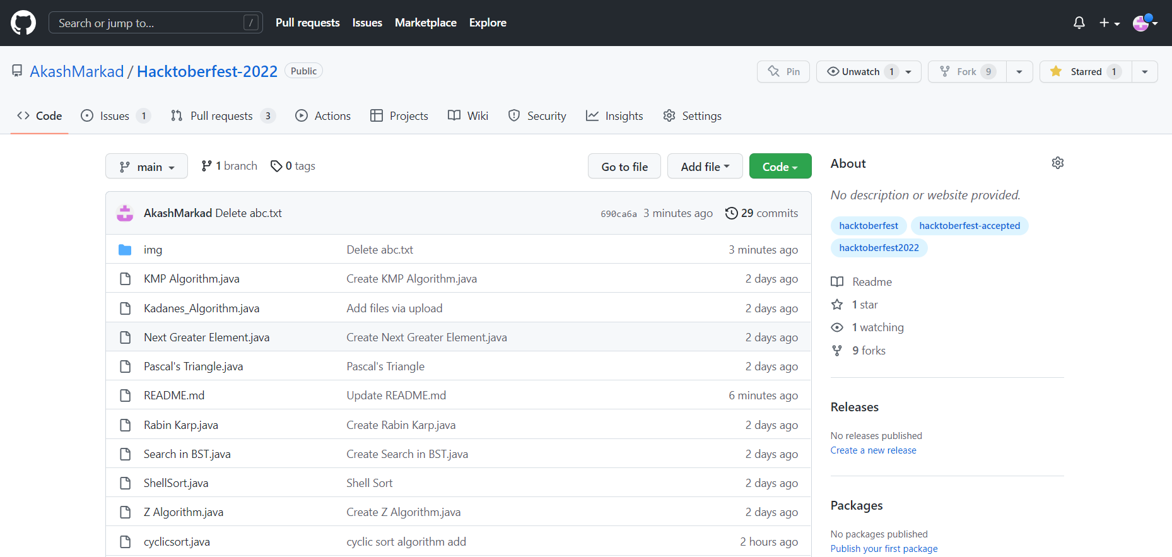Screen dimensions: 1172x557
Task: Open latest commit message Delete abc.txt
Action: [249, 213]
